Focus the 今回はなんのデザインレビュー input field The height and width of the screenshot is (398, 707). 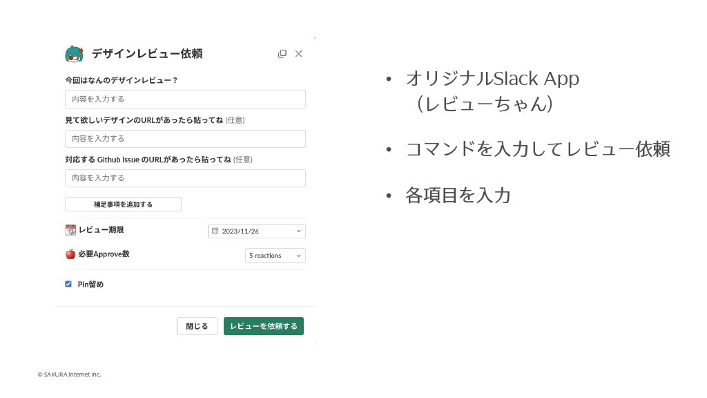tap(185, 99)
